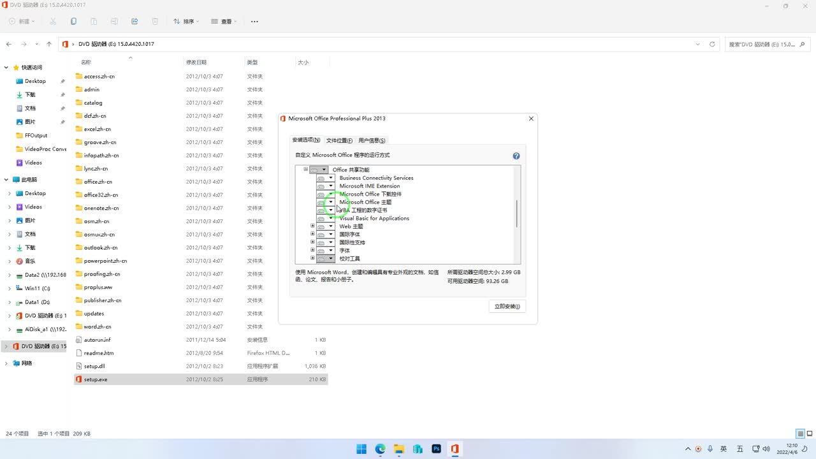Click the help icon in Office setup
Image resolution: width=816 pixels, height=459 pixels.
pyautogui.click(x=516, y=156)
